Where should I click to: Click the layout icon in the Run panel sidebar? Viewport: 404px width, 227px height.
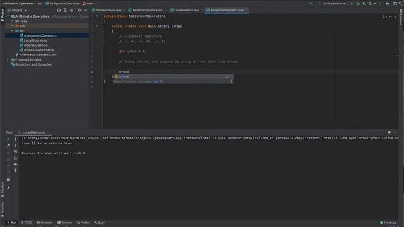pos(8,180)
